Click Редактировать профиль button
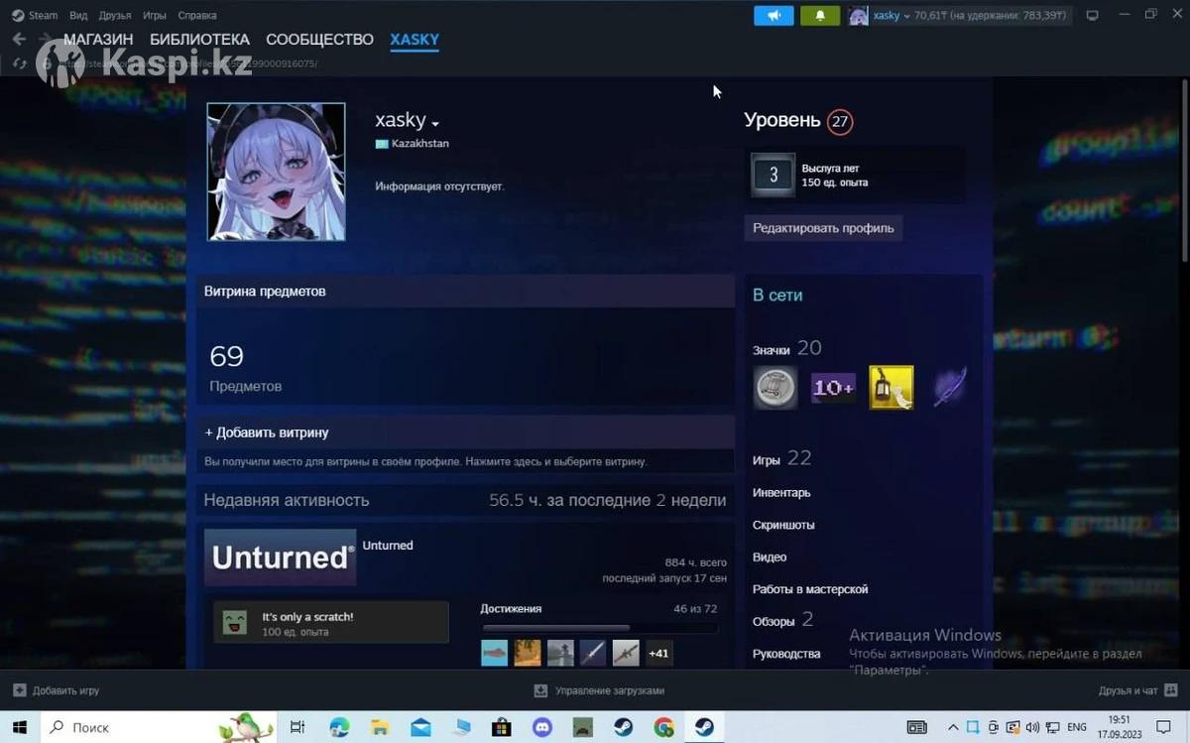This screenshot has height=743, width=1190. 823,227
